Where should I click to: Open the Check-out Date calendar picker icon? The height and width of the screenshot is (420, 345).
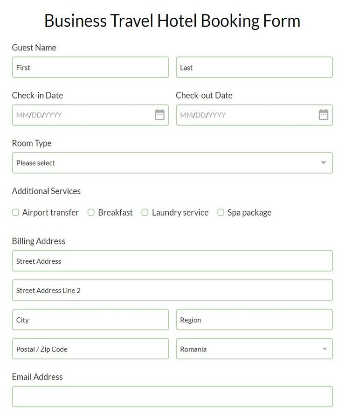[324, 115]
